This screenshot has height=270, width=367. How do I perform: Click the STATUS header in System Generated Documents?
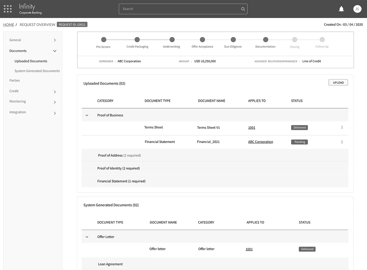(x=305, y=223)
